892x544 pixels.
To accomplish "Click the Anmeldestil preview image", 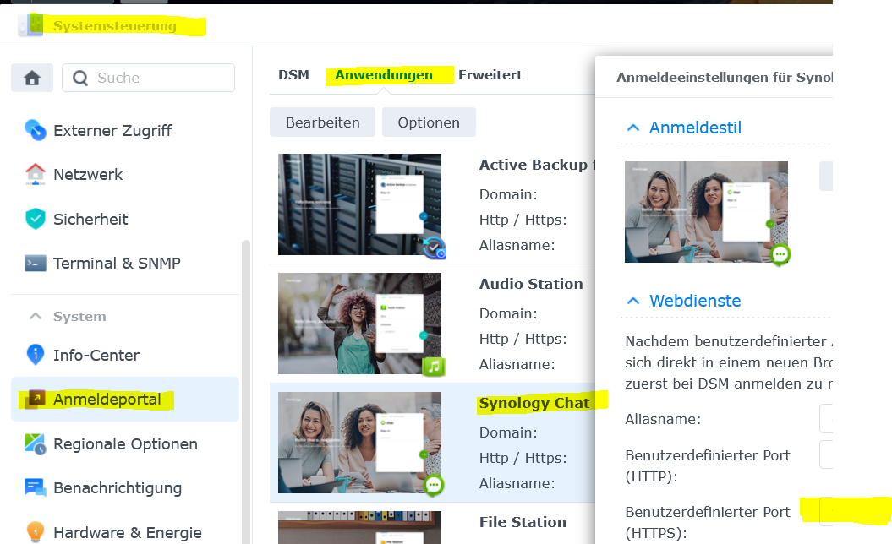I will (706, 211).
